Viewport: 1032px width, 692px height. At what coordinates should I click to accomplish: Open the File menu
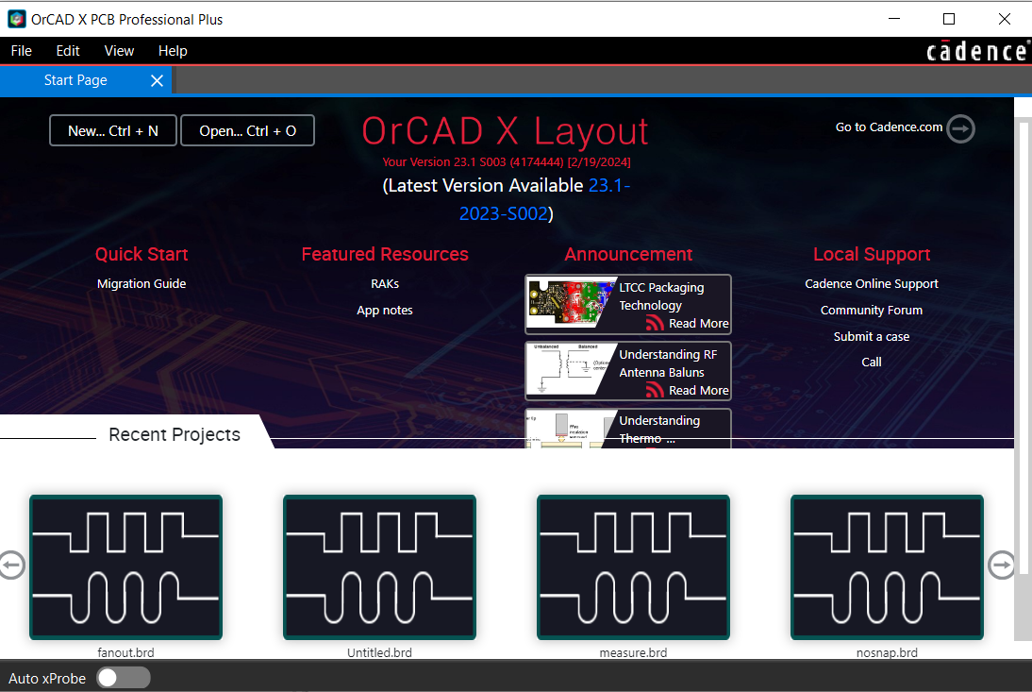[21, 51]
